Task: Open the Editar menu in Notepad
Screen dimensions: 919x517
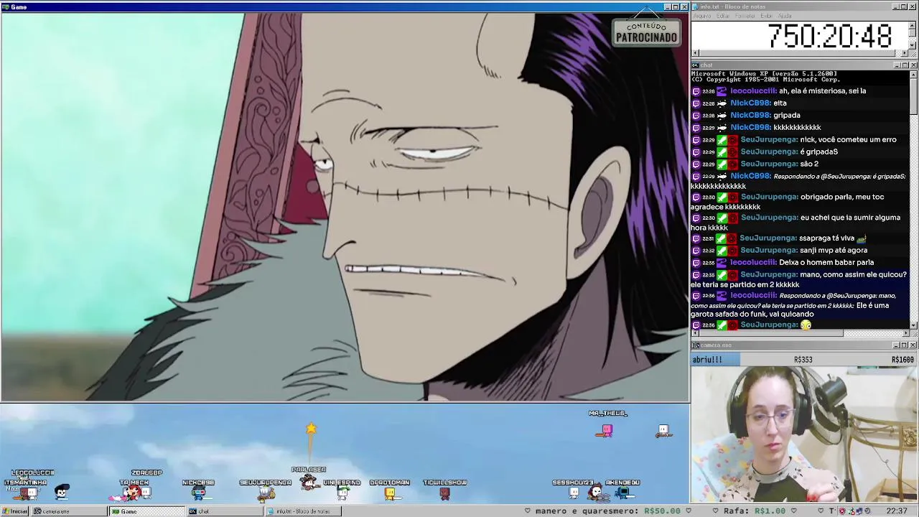Action: click(x=723, y=16)
